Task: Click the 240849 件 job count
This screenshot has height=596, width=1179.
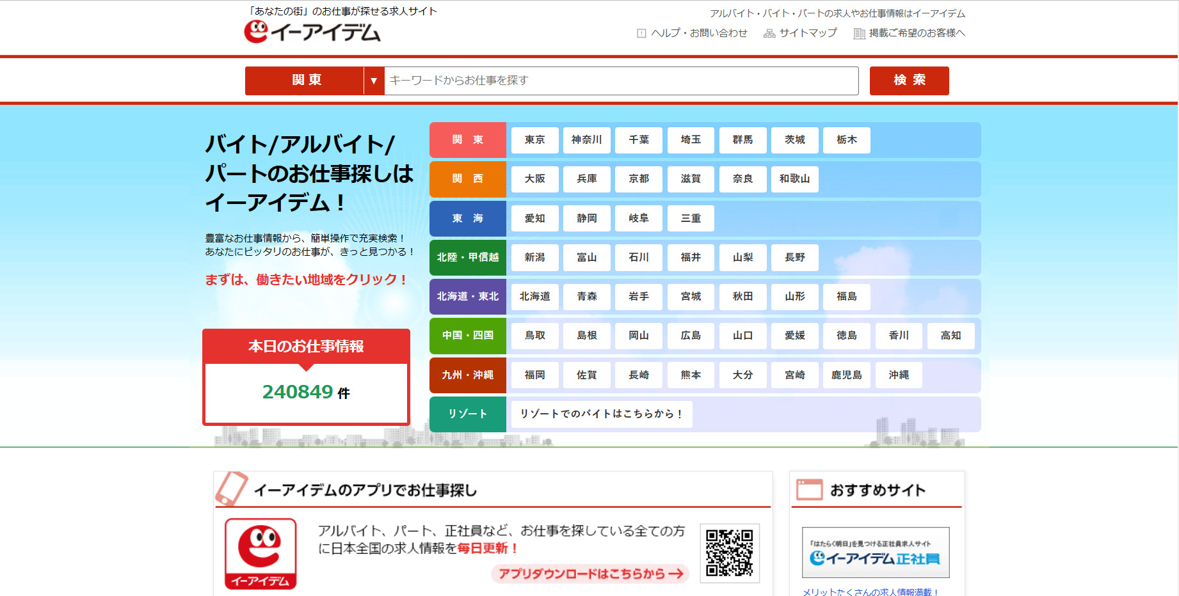Action: coord(306,392)
